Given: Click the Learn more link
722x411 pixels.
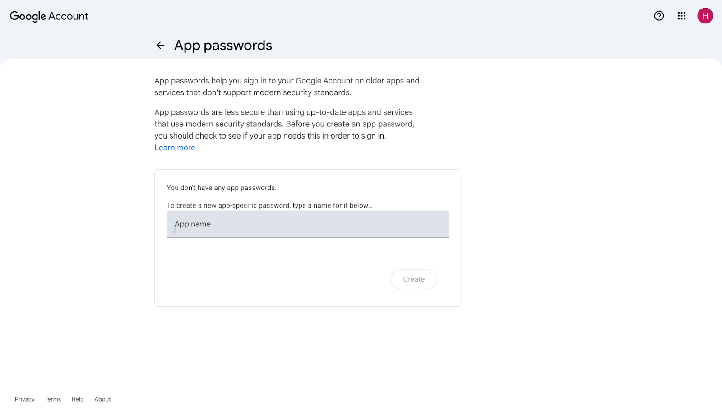Looking at the screenshot, I should point(175,148).
